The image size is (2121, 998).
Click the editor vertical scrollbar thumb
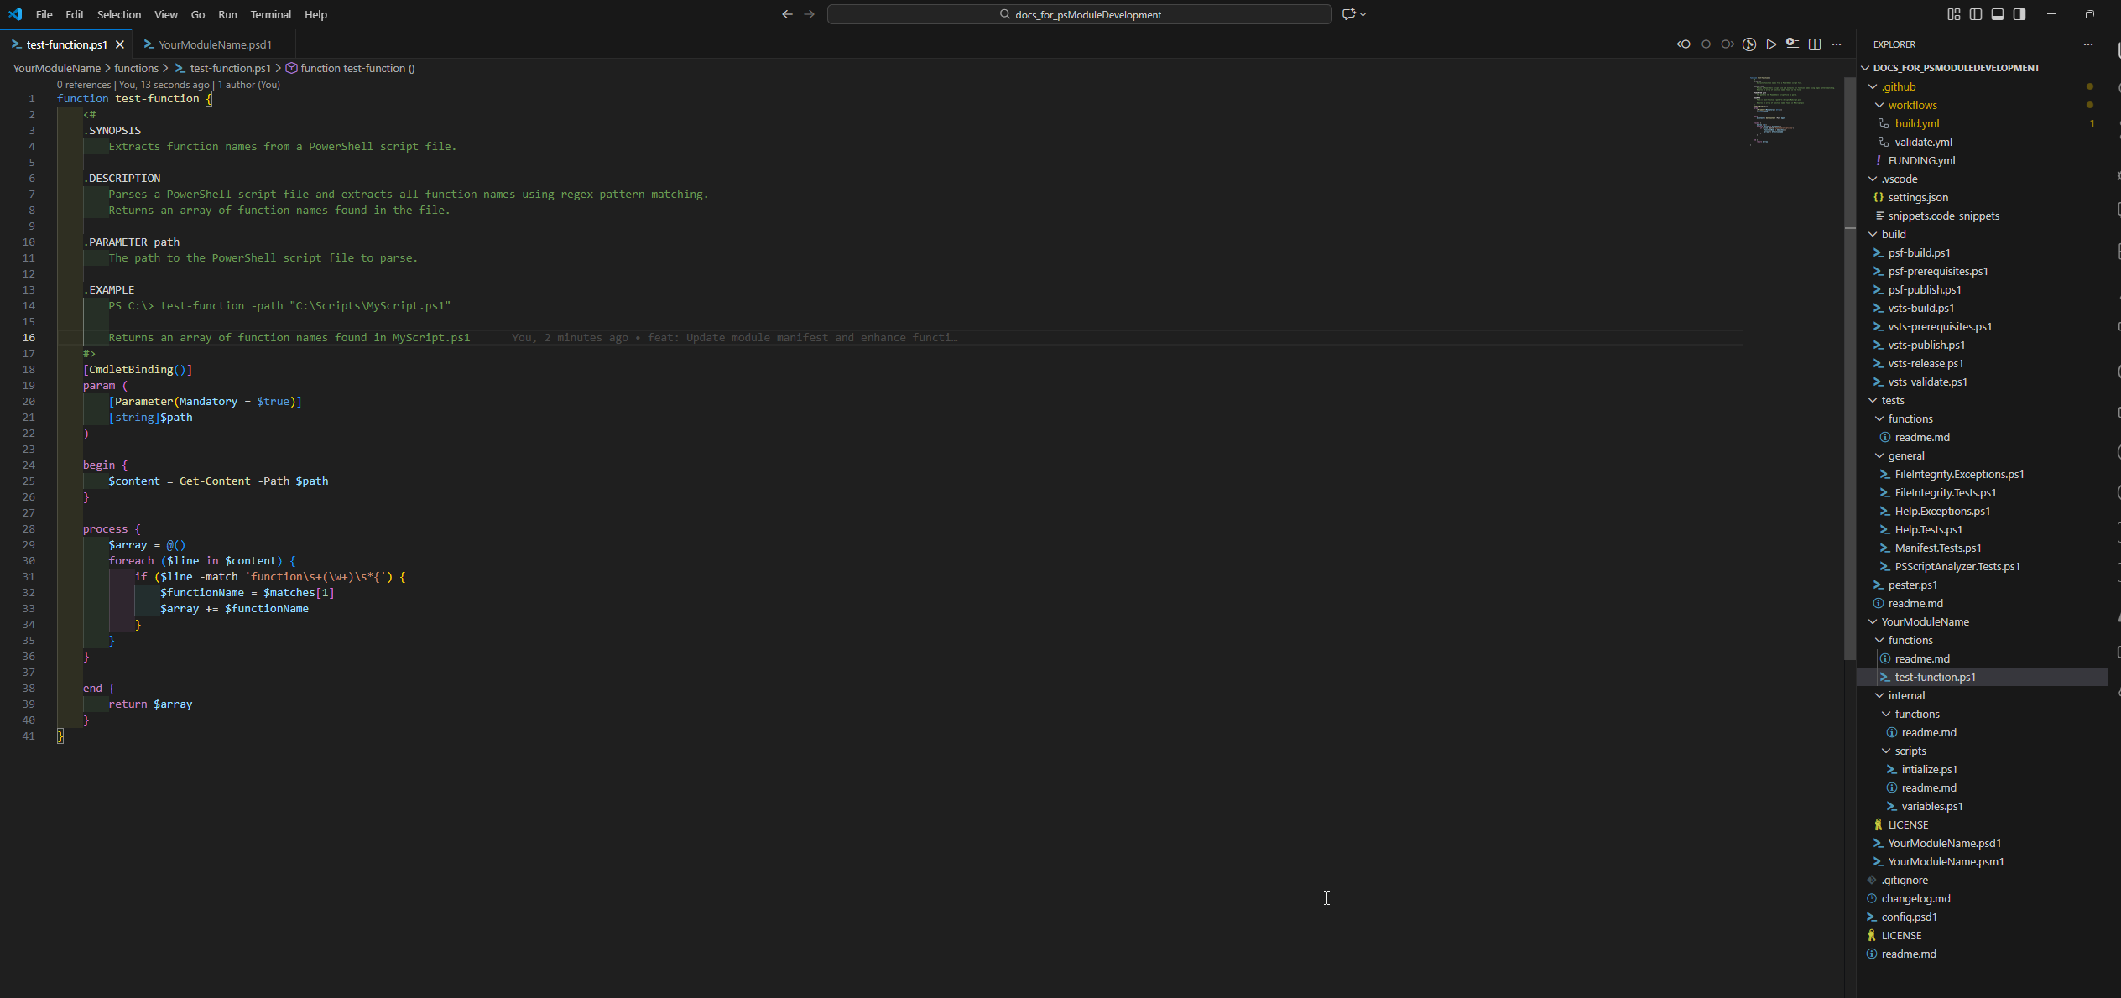1850,367
